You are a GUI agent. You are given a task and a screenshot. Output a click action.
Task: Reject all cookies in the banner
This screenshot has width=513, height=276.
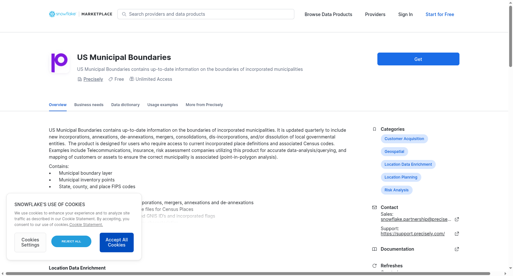click(x=71, y=241)
